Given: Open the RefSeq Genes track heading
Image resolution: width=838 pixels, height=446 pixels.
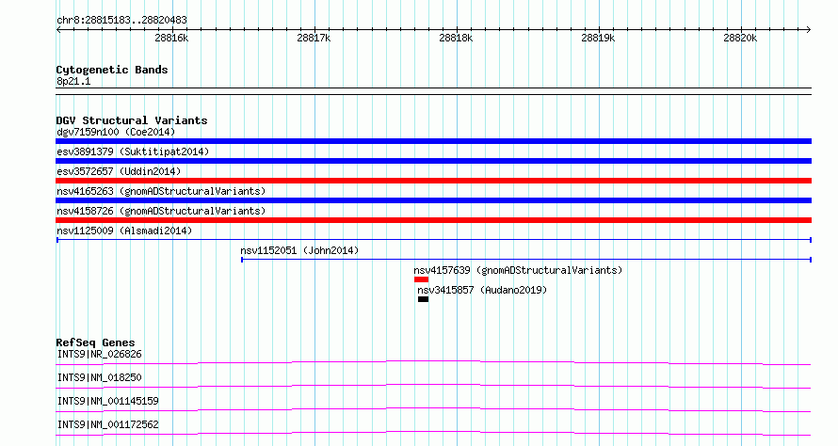Looking at the screenshot, I should (95, 342).
